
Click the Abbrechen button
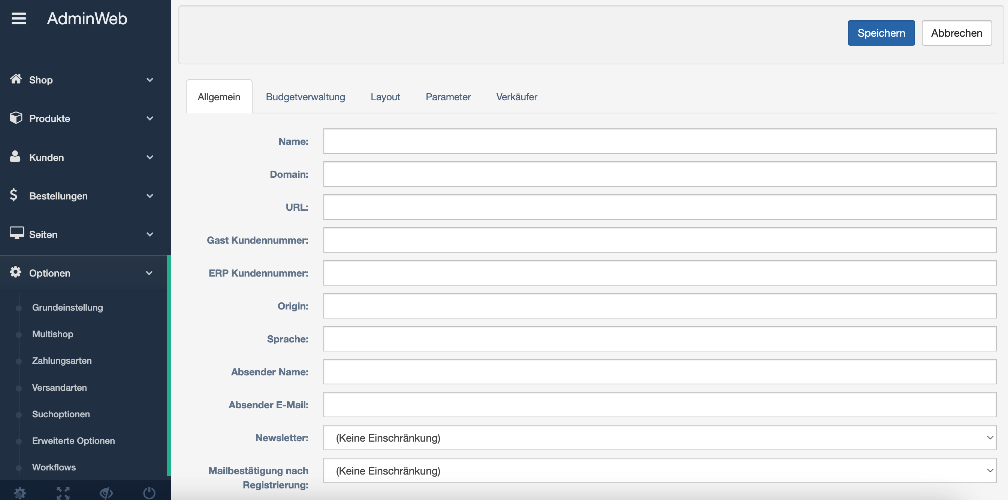click(957, 33)
